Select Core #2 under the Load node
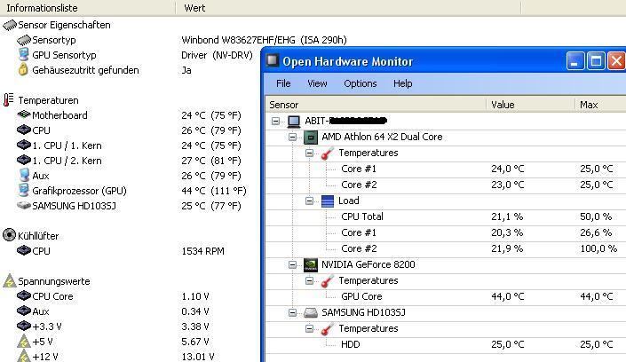626x362 pixels. (x=446, y=248)
